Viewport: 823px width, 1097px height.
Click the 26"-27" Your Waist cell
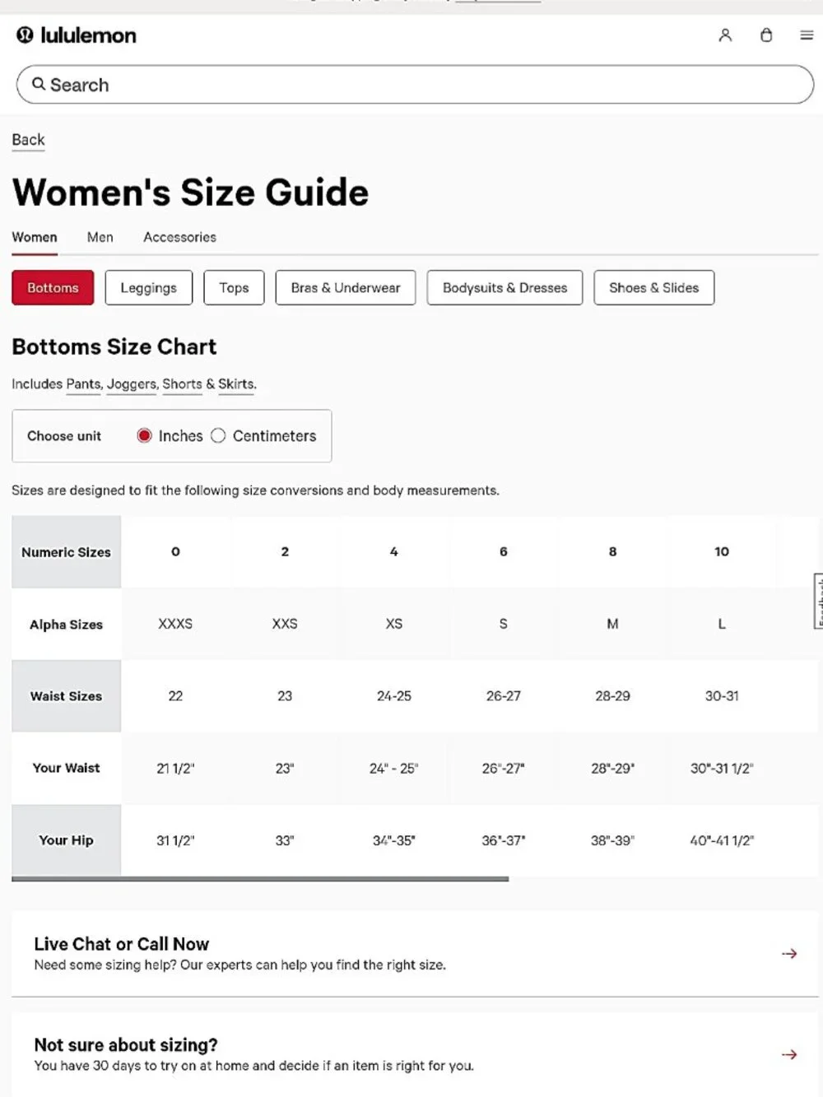pyautogui.click(x=504, y=769)
